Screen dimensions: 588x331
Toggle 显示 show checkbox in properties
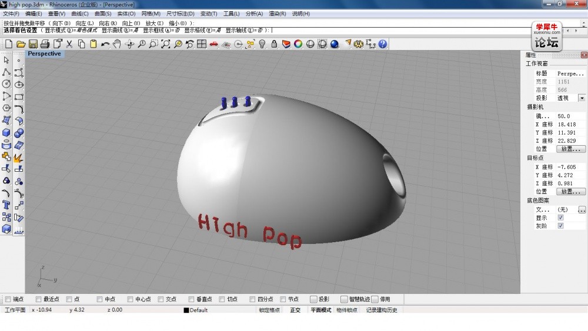(x=560, y=218)
